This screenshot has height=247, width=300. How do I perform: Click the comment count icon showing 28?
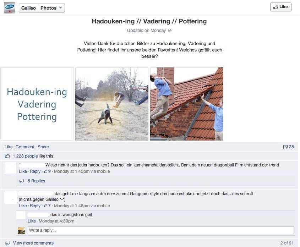(288, 147)
